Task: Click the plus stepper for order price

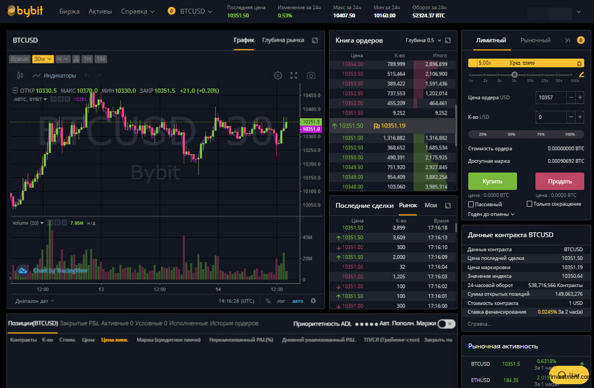Action: [580, 98]
